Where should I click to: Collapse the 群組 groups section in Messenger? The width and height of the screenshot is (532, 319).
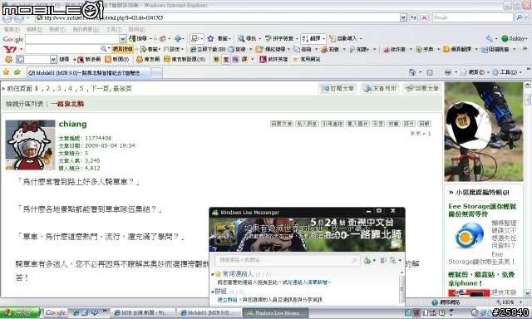point(213,292)
